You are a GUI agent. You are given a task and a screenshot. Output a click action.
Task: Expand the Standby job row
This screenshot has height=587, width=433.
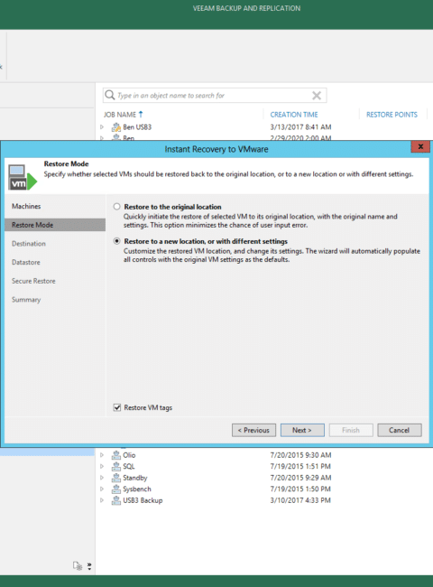pos(102,478)
